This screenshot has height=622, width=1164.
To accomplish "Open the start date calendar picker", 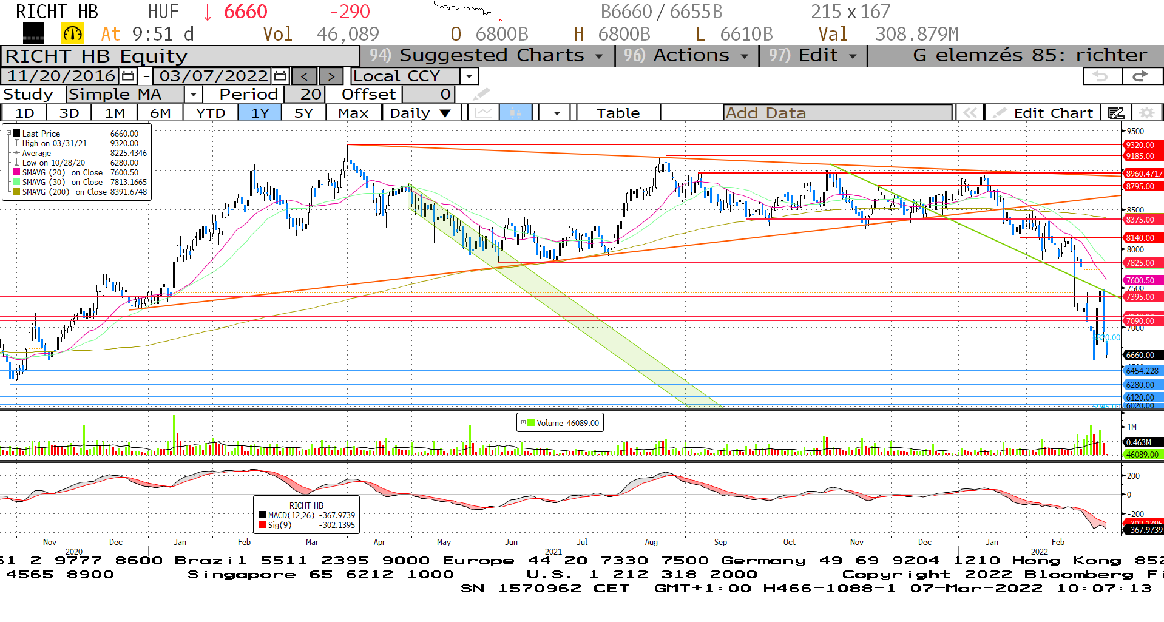I will tap(127, 76).
